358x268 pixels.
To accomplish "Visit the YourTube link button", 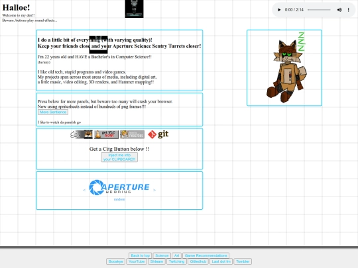I will 137,261.
